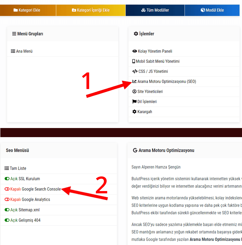Switch off the Gelişmiş 404 toggle
This screenshot has width=242, height=245.
tap(7, 220)
